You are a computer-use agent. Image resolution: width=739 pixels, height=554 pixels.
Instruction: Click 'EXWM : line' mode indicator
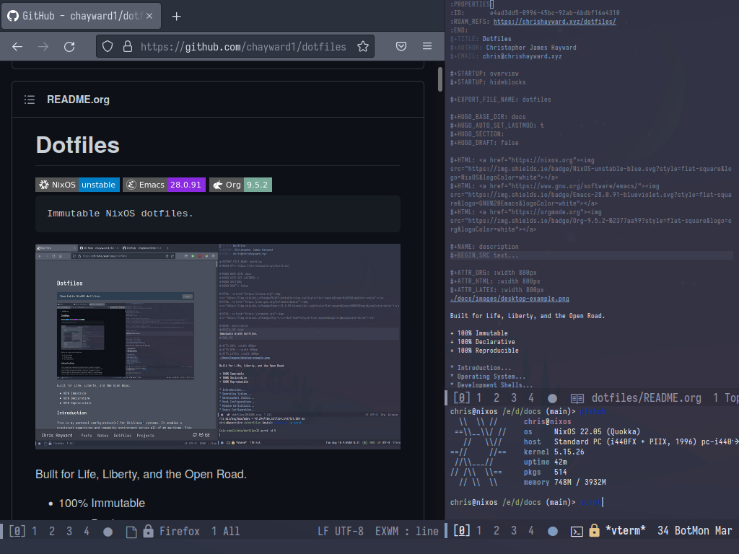(x=407, y=532)
